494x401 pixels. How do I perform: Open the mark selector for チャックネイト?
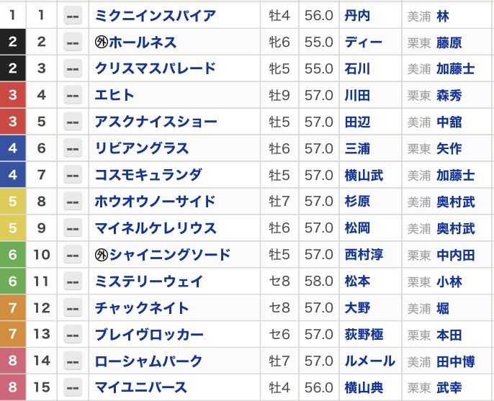(73, 308)
